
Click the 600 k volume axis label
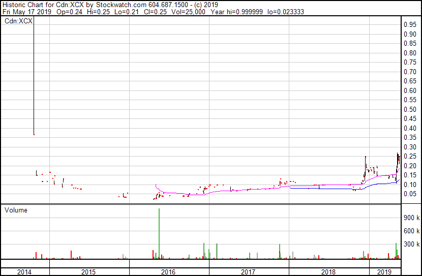pos(411,231)
